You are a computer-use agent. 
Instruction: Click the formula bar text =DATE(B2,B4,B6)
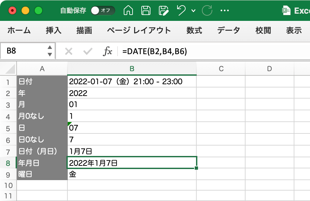(155, 51)
